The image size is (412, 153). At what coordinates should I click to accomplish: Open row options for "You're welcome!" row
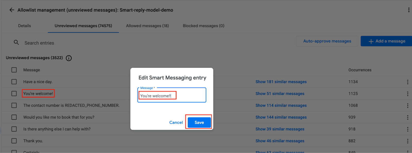point(408,94)
